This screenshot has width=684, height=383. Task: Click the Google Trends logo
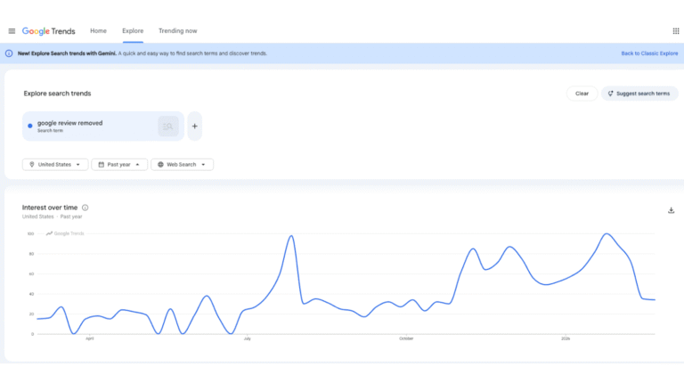pos(48,31)
